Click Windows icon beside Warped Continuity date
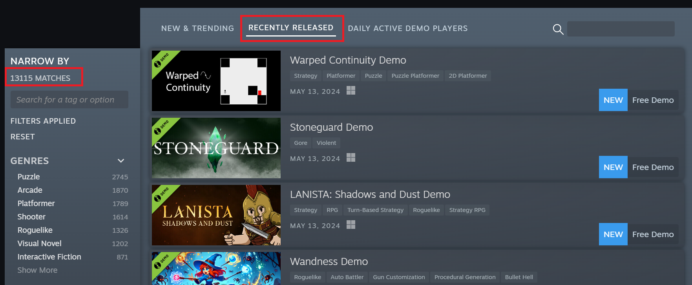692x285 pixels. [x=351, y=91]
